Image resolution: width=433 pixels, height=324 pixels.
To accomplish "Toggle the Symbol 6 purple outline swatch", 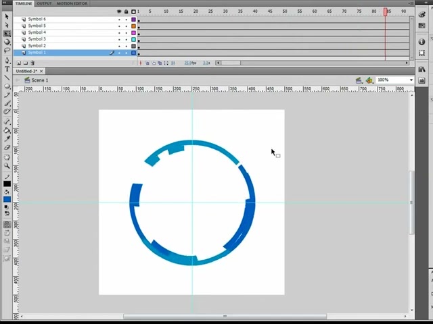I will [134, 20].
